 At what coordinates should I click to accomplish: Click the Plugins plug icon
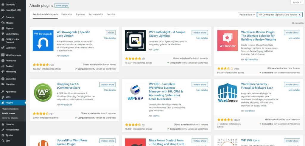[x=3, y=102]
